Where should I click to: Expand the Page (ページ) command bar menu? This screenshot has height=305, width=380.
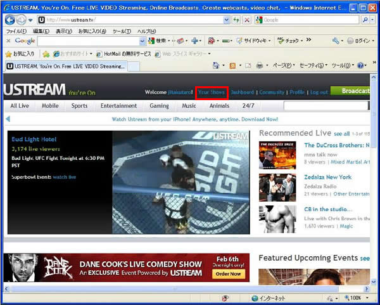point(284,65)
